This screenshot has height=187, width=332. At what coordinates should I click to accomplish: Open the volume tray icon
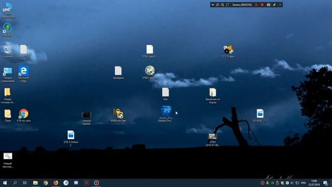tap(292, 183)
